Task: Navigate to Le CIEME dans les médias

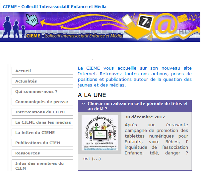Action: coord(42,122)
